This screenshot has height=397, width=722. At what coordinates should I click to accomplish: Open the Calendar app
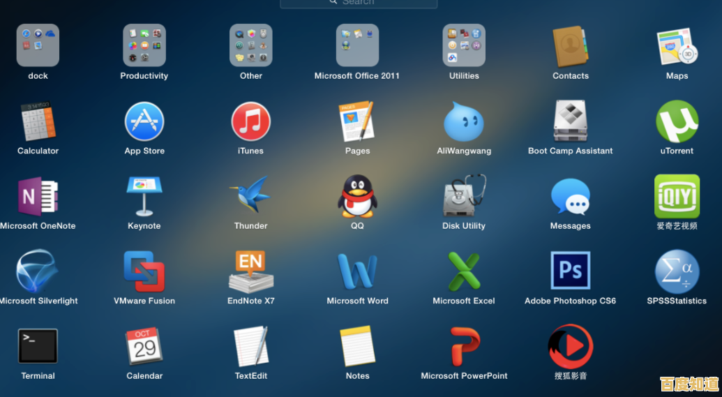click(x=144, y=346)
